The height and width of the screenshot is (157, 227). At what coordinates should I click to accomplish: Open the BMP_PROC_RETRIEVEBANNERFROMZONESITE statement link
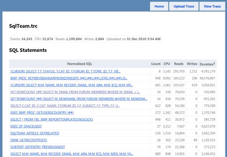69,78
